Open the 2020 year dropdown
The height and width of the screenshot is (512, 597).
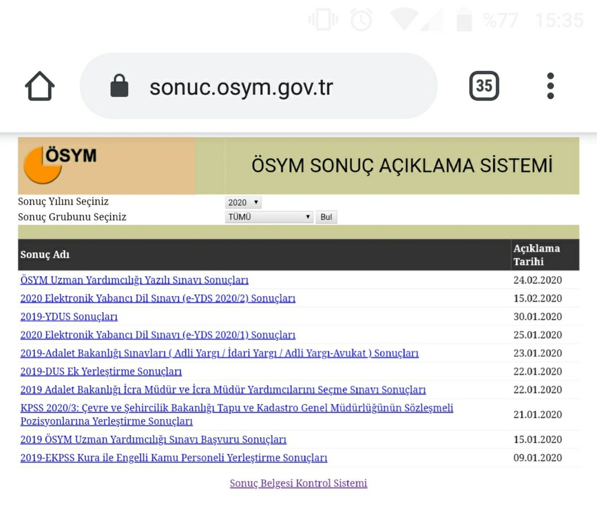pos(243,202)
